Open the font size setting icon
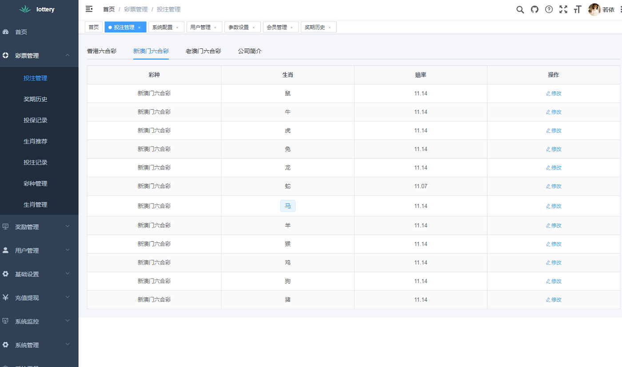The width and height of the screenshot is (622, 367). pyautogui.click(x=578, y=9)
